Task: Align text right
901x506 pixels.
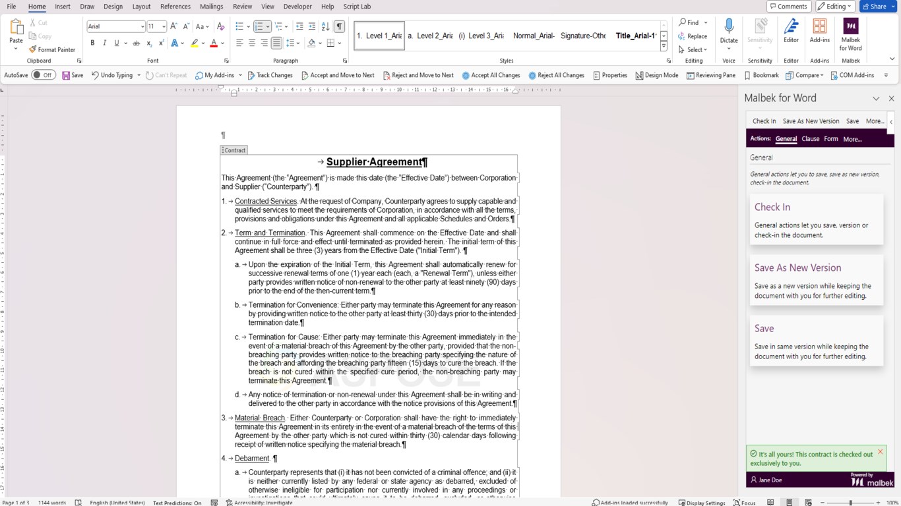Action: pyautogui.click(x=264, y=43)
